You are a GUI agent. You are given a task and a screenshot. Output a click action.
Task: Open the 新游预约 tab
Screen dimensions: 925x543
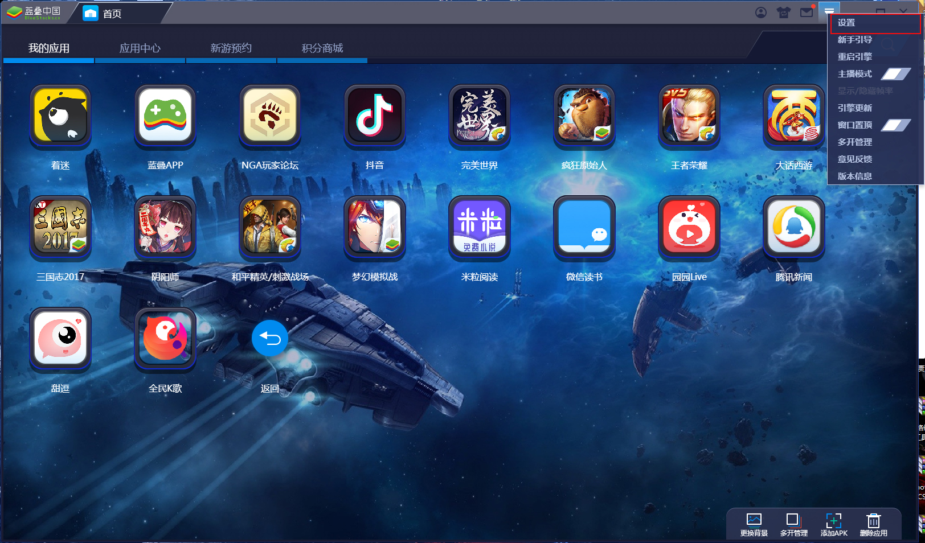(231, 48)
